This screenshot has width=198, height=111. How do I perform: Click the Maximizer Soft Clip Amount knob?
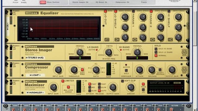click(131, 87)
